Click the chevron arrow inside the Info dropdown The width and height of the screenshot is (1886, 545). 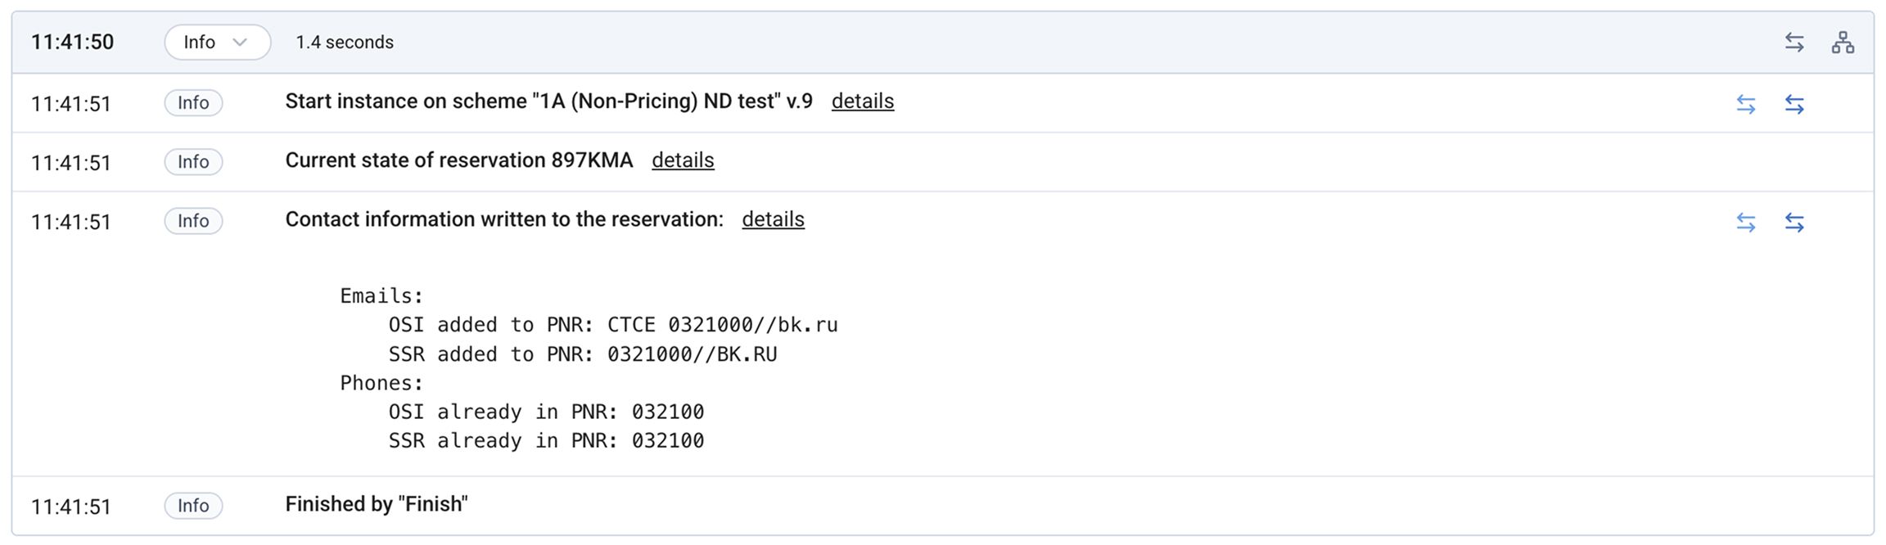pos(240,43)
